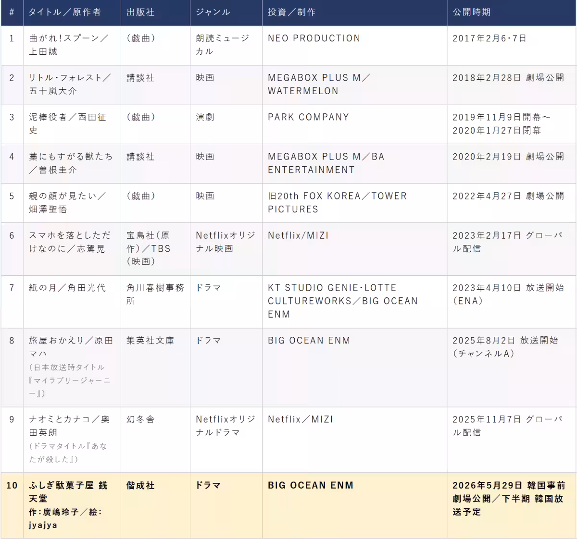Click date 2018年2月28日 劇場公開
Image resolution: width=577 pixels, height=540 pixels.
(x=508, y=78)
